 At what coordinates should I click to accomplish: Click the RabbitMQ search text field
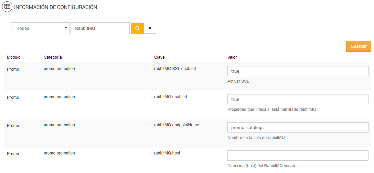pos(100,28)
